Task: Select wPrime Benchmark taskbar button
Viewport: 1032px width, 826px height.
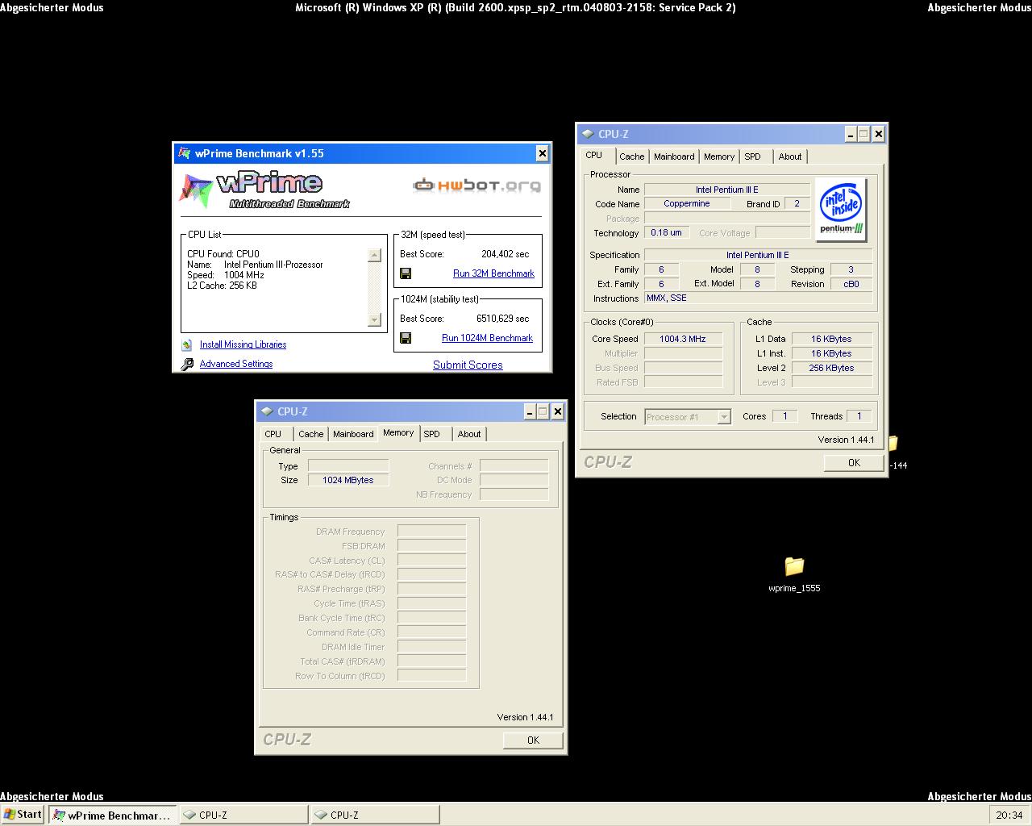Action: 112,816
